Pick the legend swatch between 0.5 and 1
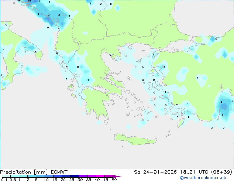234x181 pixels. click(15, 176)
